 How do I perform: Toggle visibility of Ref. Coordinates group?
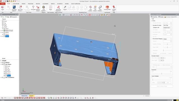pos(3,77)
